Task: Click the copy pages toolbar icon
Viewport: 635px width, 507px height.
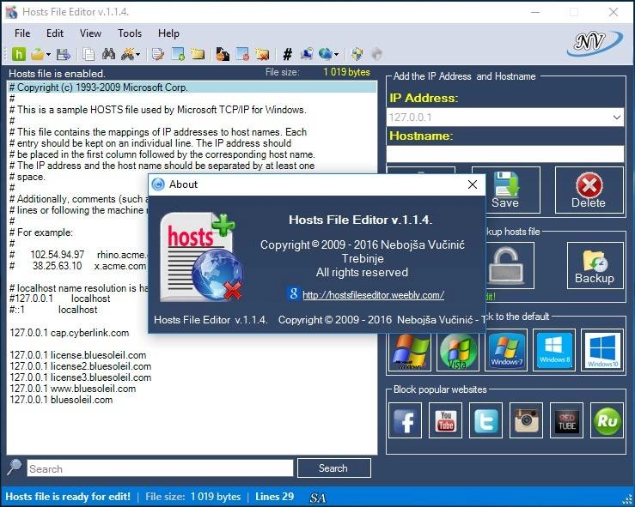Action: (x=89, y=54)
